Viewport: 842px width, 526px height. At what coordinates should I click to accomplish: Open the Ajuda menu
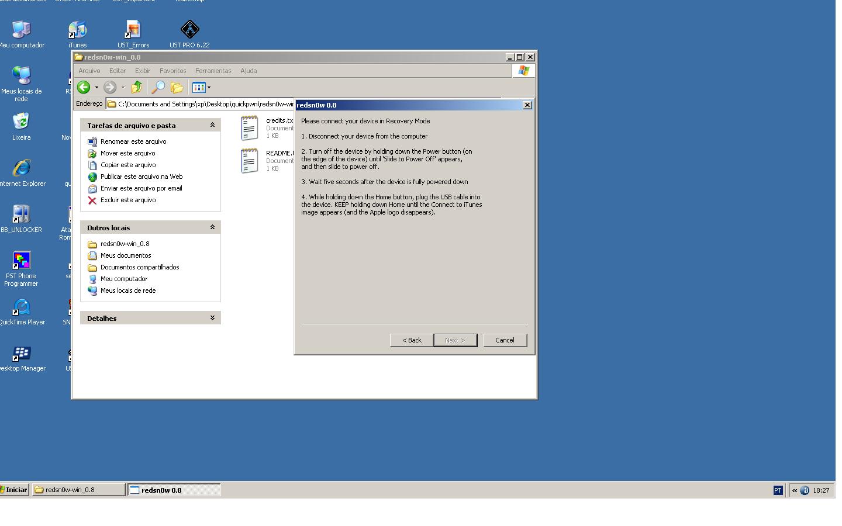[x=249, y=71]
